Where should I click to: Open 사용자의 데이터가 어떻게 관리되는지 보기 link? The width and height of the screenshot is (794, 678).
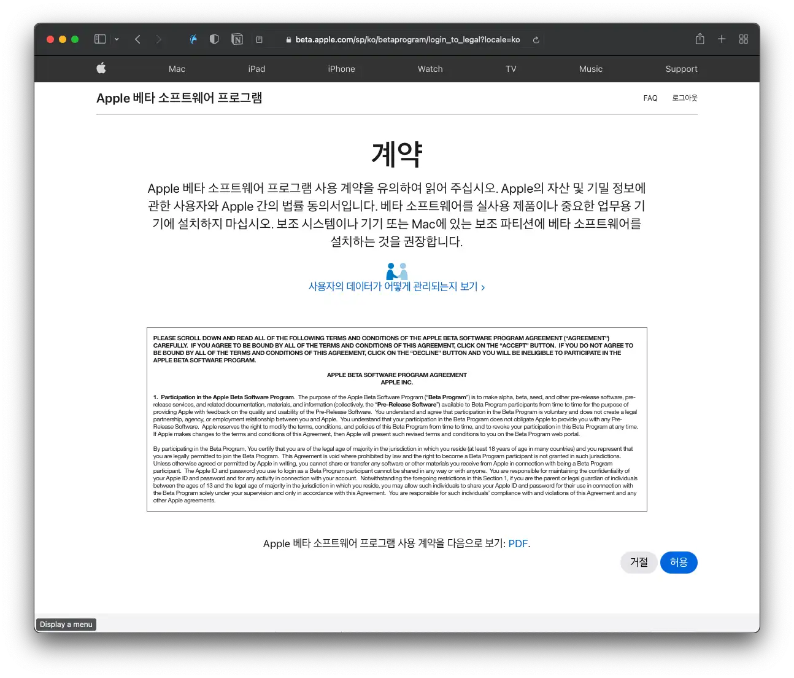point(396,287)
